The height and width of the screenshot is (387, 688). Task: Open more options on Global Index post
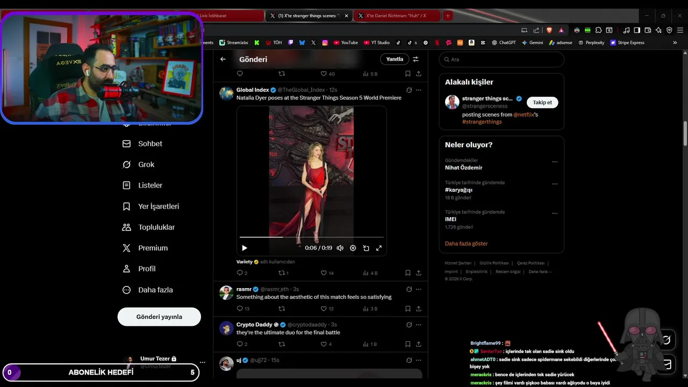click(419, 90)
